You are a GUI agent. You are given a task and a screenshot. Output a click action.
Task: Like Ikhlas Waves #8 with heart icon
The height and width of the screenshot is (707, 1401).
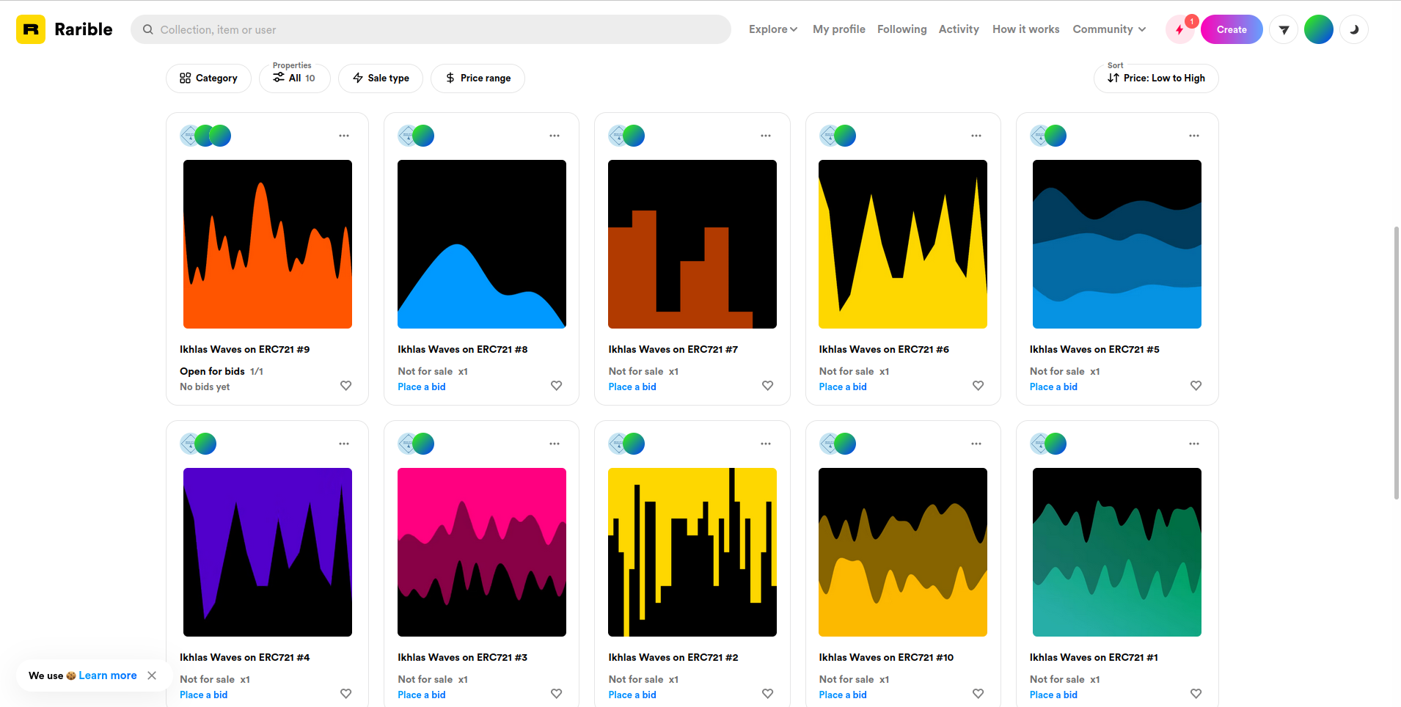point(557,386)
